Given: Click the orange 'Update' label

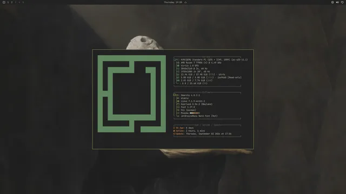Looking at the screenshot, I should (x=180, y=134).
